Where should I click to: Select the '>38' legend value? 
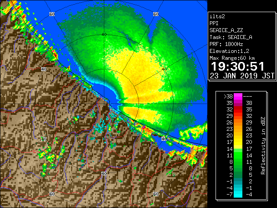pyautogui.click(x=228, y=97)
